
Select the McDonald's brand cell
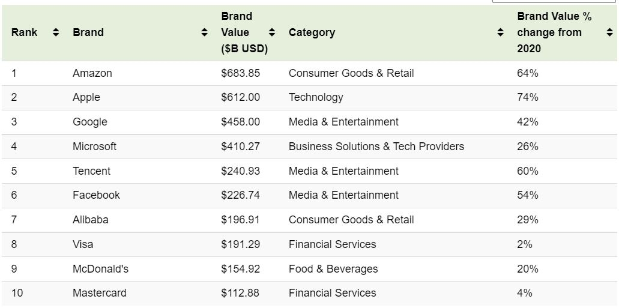pos(100,269)
